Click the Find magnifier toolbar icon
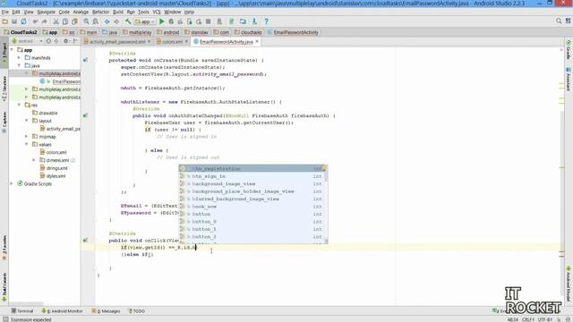Image resolution: width=573 pixels, height=322 pixels. click(86, 21)
